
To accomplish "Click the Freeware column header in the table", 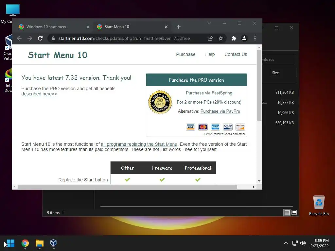I will click(162, 168).
